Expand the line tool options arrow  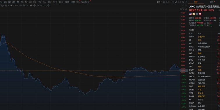point(4,6)
